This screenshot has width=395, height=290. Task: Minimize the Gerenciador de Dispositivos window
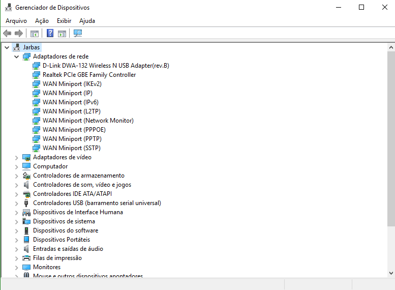tap(339, 7)
